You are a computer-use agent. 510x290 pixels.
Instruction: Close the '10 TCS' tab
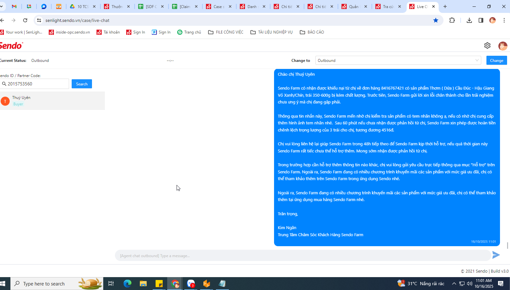point(94,6)
